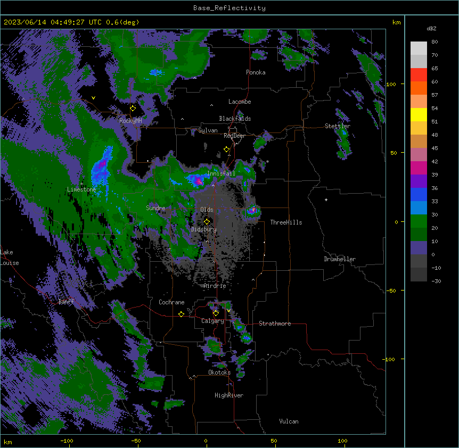Click the Strathmore label

tap(275, 323)
